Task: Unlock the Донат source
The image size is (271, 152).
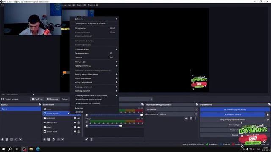Action: [79, 127]
